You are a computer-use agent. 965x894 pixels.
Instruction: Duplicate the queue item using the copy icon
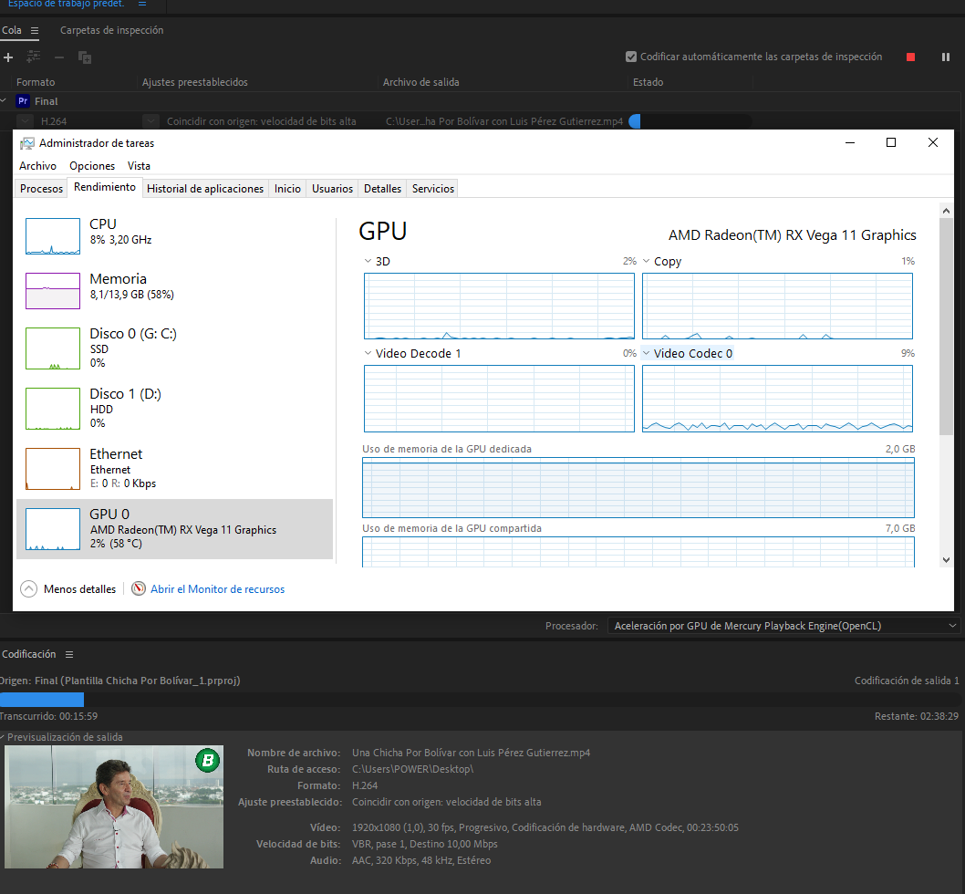click(x=84, y=57)
